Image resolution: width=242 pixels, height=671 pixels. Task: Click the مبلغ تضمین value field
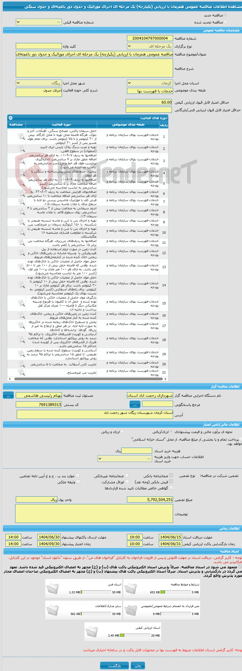point(150,500)
